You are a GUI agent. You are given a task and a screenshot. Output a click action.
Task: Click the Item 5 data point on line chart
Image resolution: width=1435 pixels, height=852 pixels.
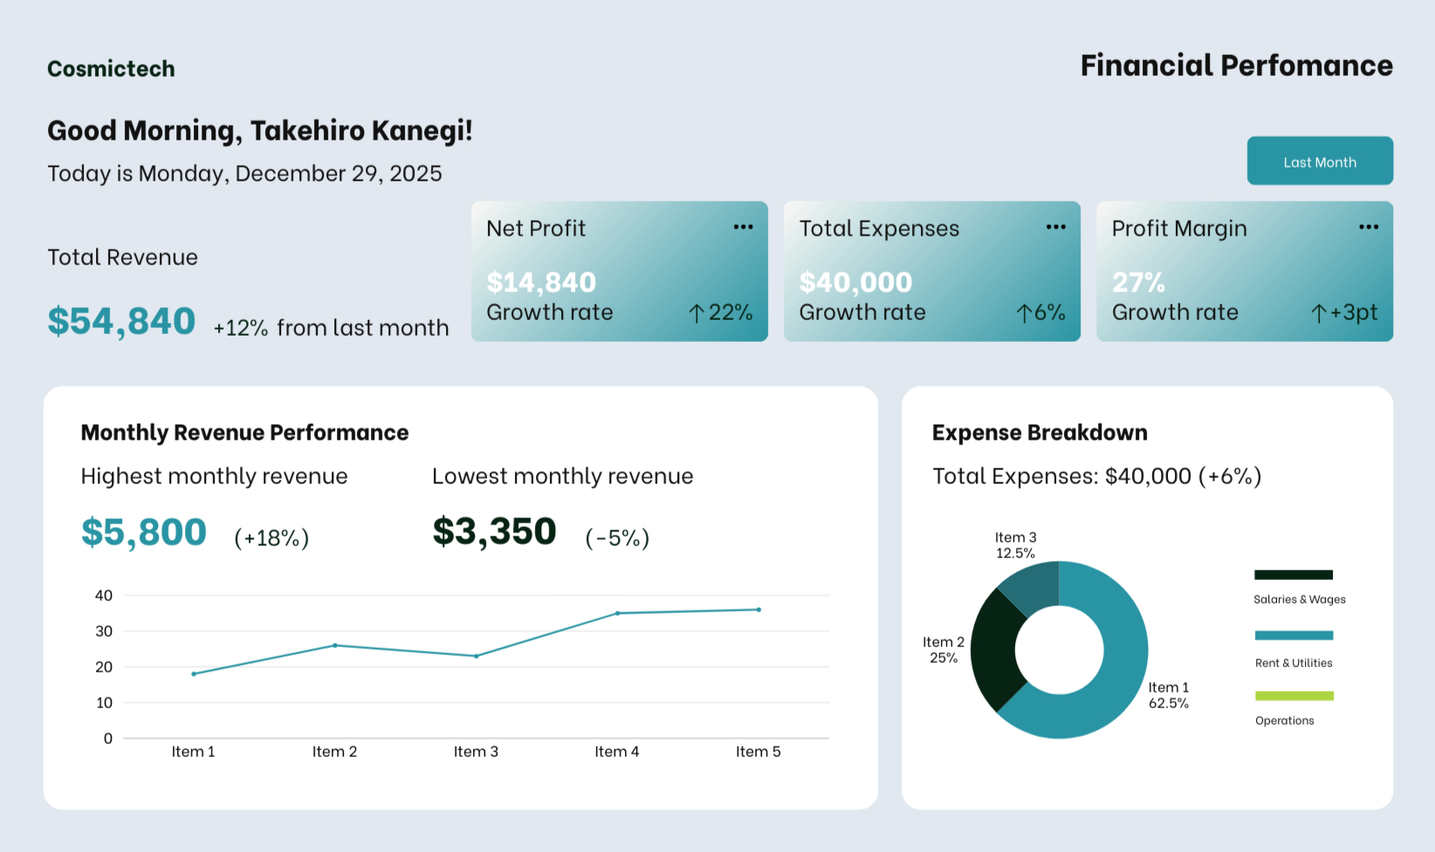coord(759,610)
